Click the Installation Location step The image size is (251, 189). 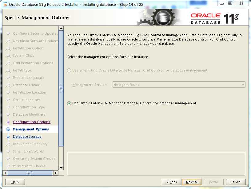[x=29, y=92]
